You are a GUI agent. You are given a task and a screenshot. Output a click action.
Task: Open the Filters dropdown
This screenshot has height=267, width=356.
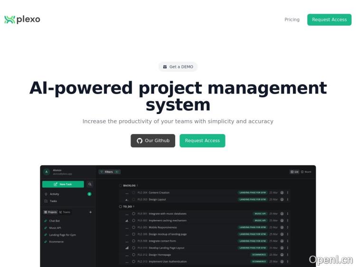click(109, 172)
